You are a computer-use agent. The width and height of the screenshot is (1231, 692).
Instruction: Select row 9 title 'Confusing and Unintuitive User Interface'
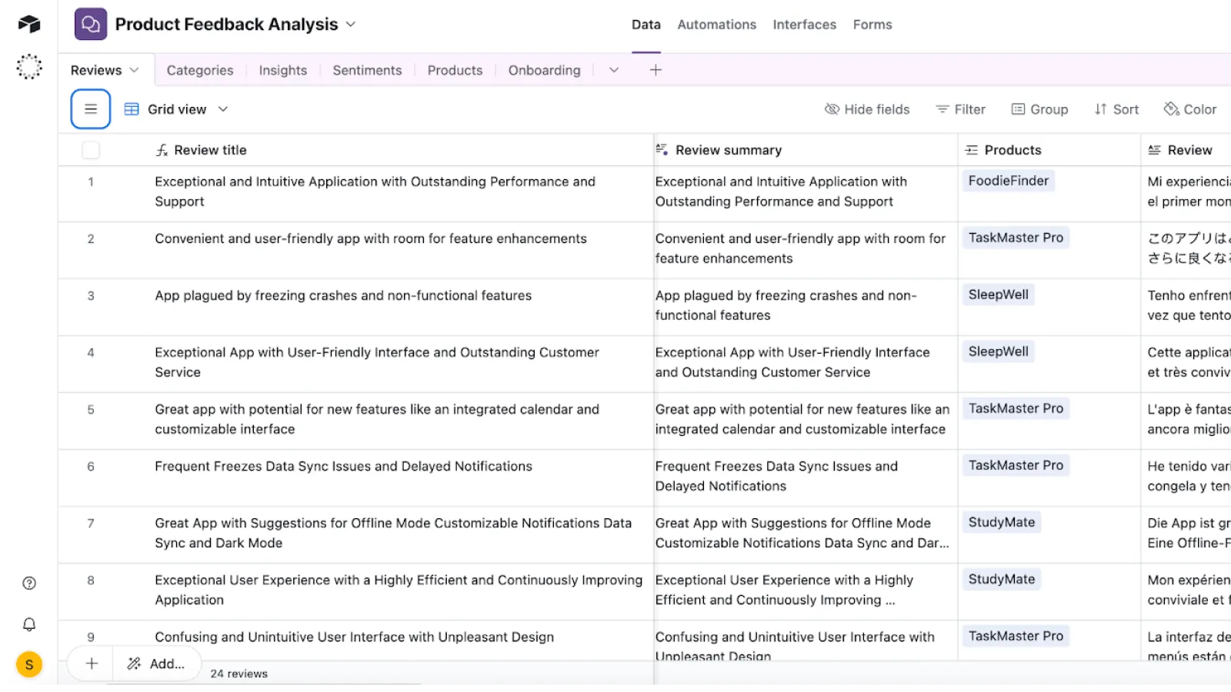[354, 637]
